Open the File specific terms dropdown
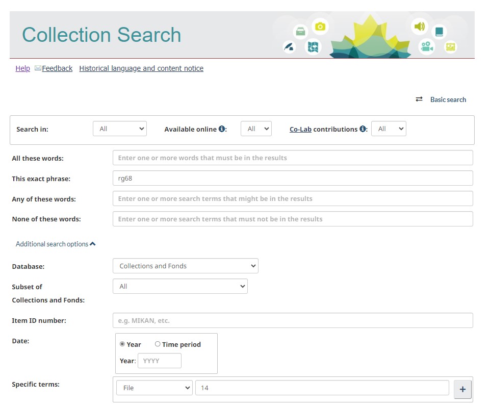Image resolution: width=490 pixels, height=405 pixels. coord(154,388)
